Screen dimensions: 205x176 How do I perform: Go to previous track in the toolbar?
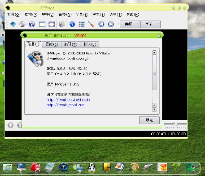click(x=101, y=24)
